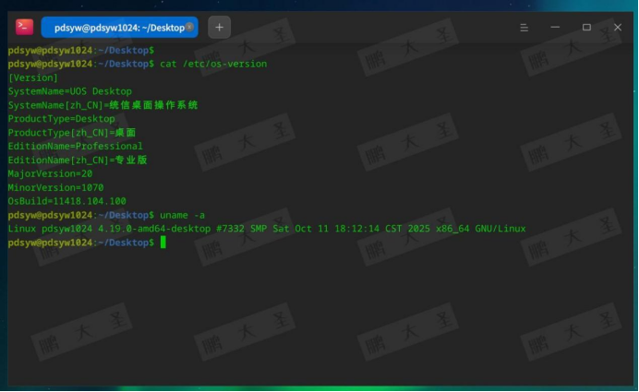The image size is (639, 392).
Task: Click the 'ProductType[zh_CN]=桌面' line
Action: point(72,132)
